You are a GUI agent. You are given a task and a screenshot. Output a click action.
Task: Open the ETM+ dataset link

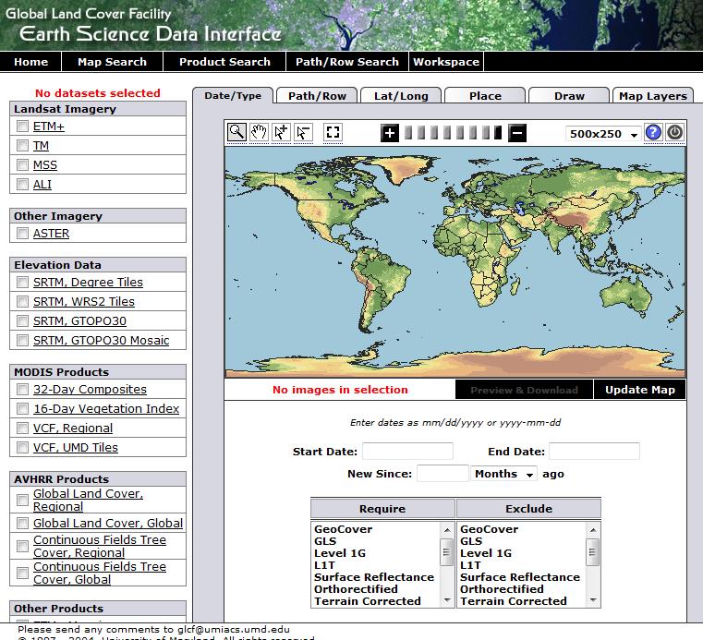pos(49,127)
